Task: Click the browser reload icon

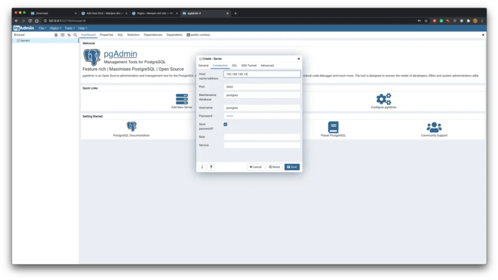Action: click(30, 20)
